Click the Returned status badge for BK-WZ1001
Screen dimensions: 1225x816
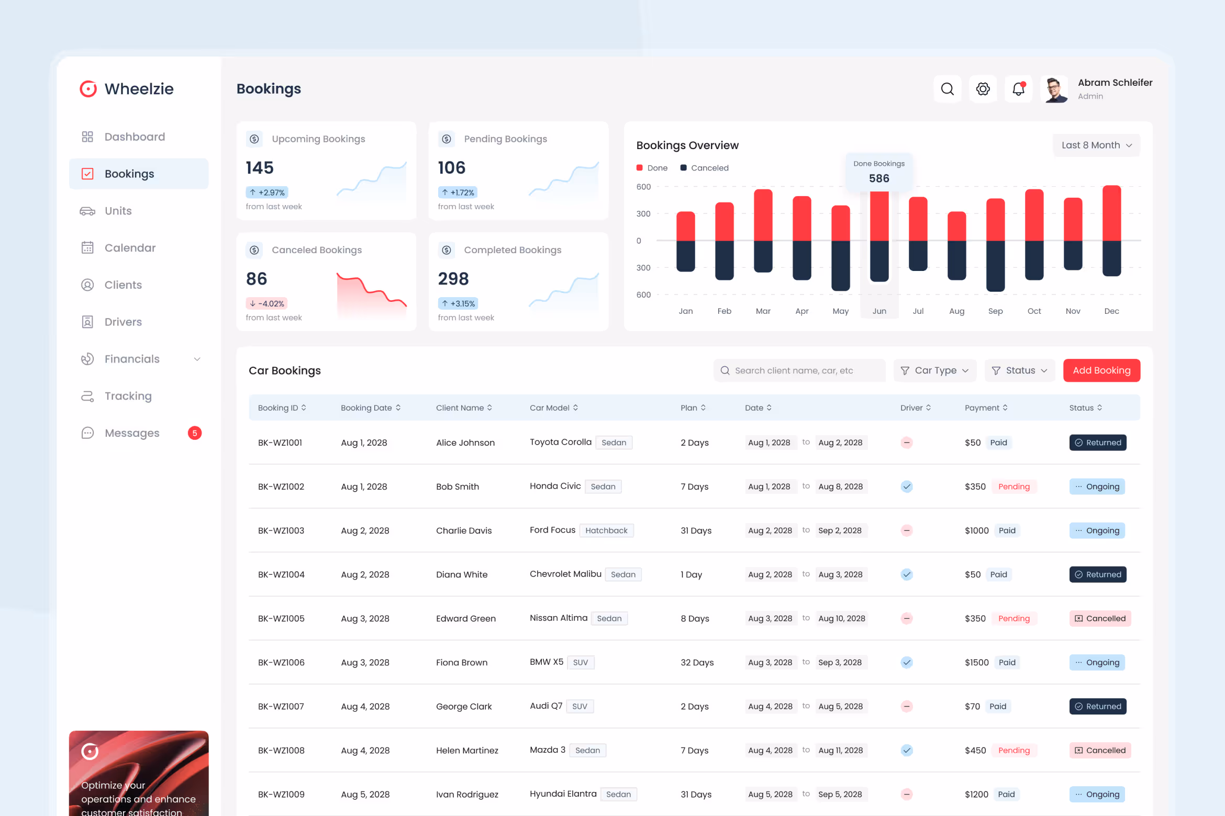pyautogui.click(x=1097, y=443)
